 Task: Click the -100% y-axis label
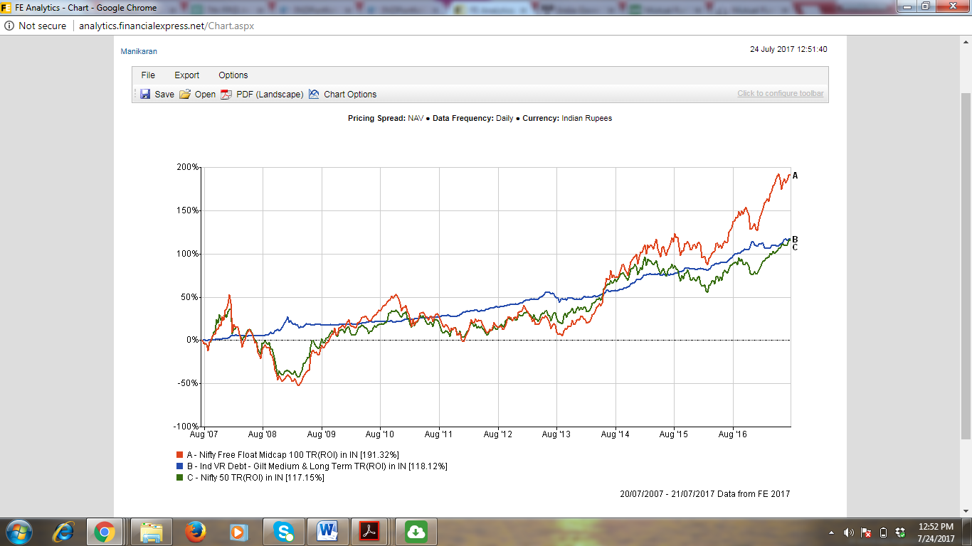click(x=187, y=427)
